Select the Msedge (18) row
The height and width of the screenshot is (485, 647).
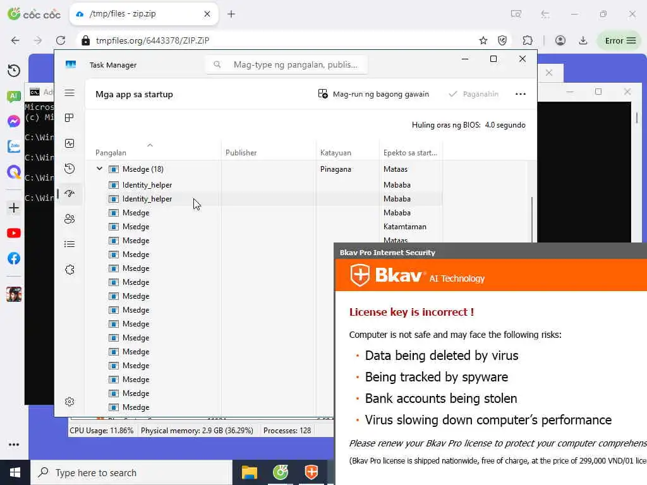coord(264,169)
